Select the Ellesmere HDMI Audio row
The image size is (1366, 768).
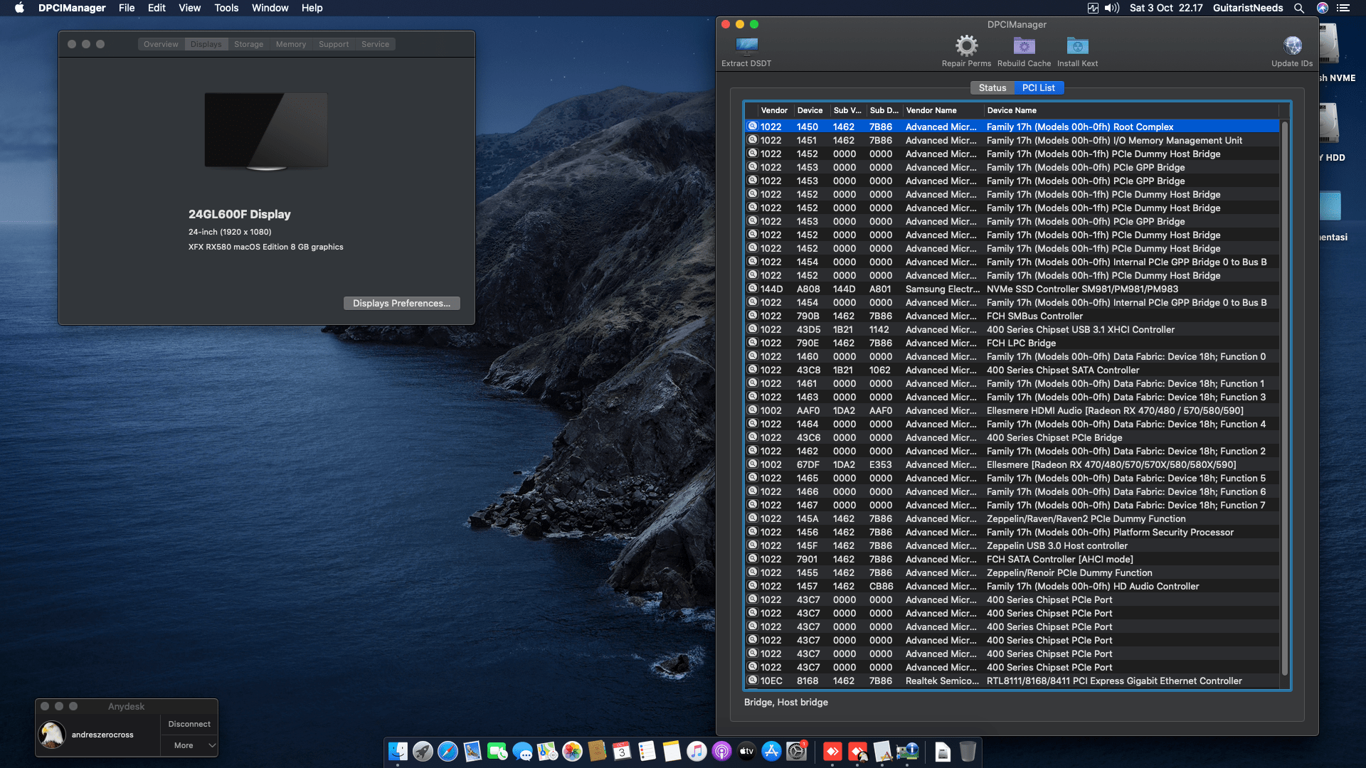click(1012, 410)
